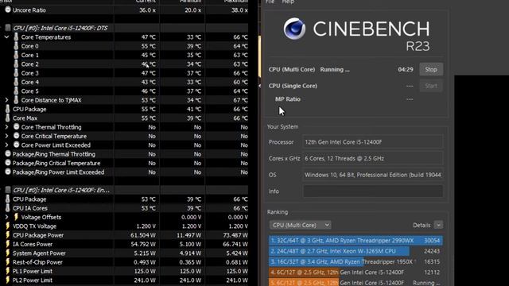The height and width of the screenshot is (286, 509).
Task: Click the OS field showing Windows 10
Action: click(373, 175)
